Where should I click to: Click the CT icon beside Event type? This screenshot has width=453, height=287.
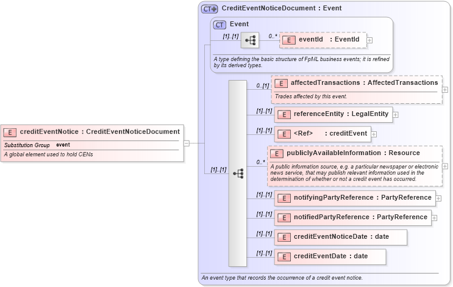tap(219, 25)
